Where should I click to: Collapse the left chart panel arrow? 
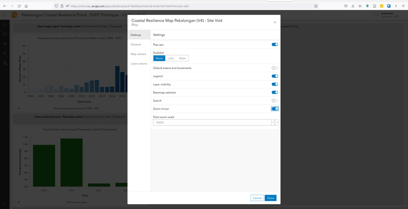tap(18, 108)
